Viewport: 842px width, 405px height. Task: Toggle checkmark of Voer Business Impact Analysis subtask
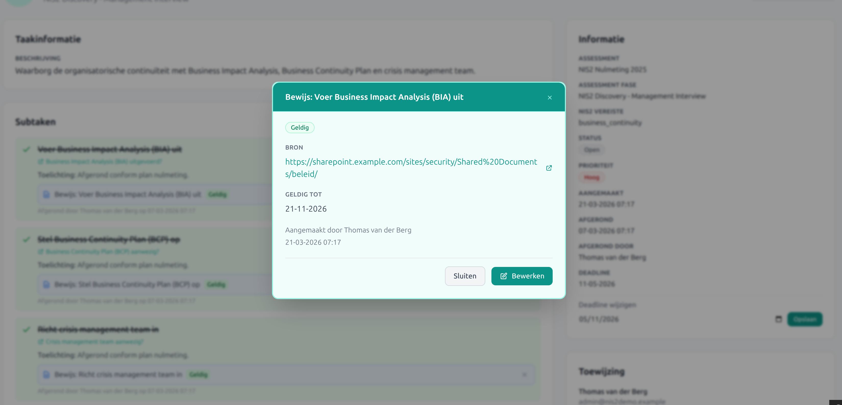tap(27, 149)
